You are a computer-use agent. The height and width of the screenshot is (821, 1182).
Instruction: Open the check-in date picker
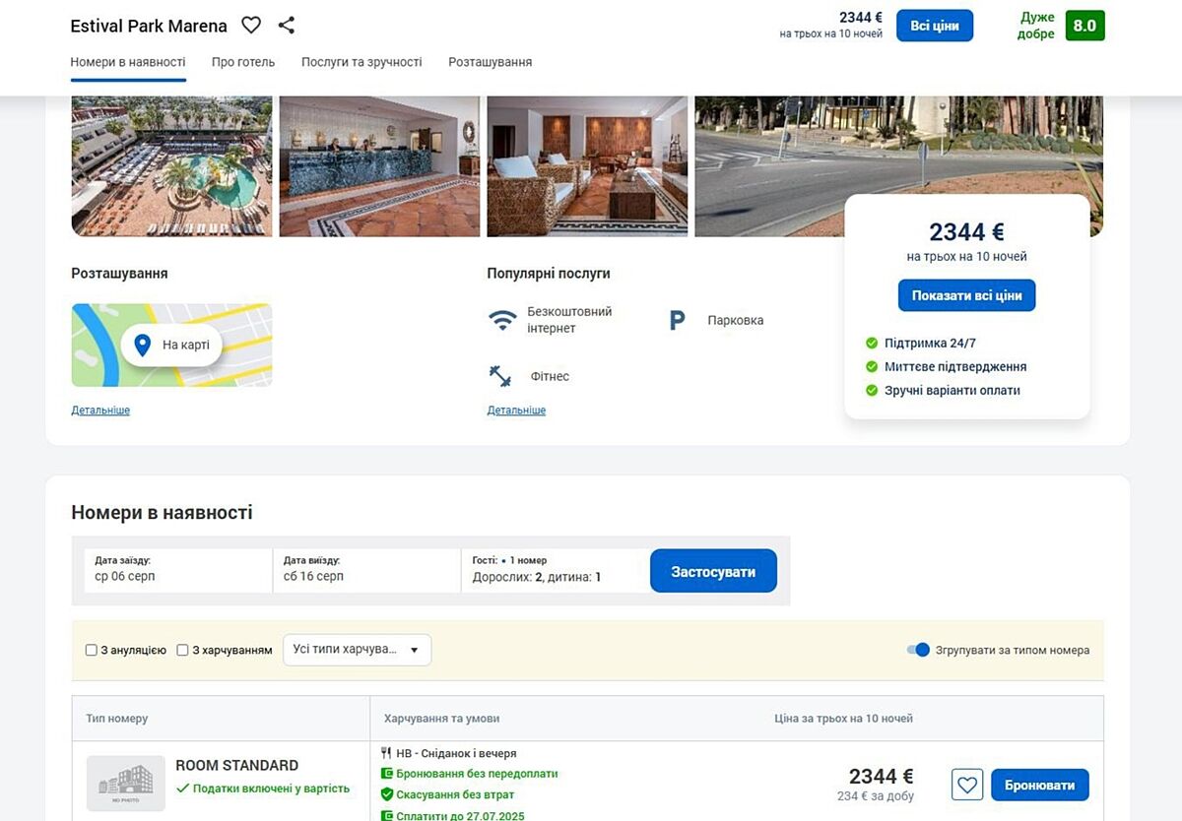(x=177, y=570)
